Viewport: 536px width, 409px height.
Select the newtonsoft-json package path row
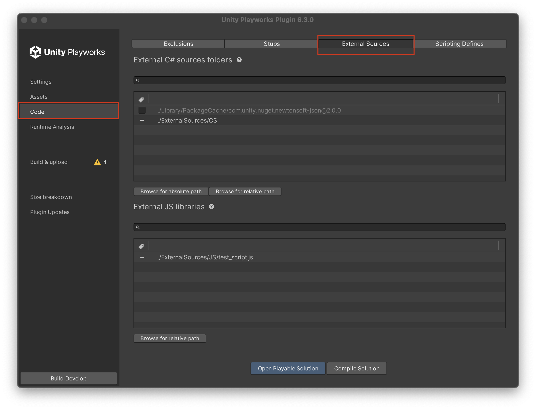tap(319, 110)
